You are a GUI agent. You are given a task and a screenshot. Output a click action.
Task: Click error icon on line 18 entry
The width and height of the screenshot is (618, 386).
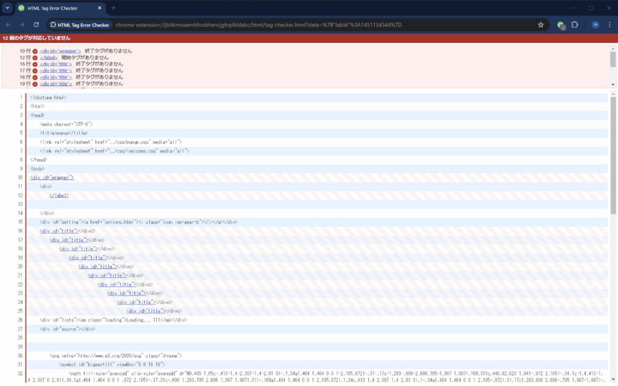point(35,77)
